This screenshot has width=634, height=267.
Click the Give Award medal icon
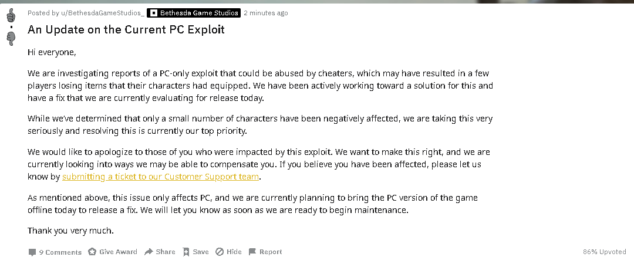click(92, 252)
